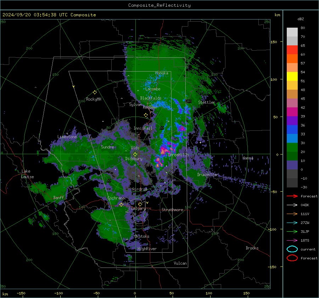Viewport: 319px width, 298px height.
Task: Click the Hanna town label
Action: click(x=248, y=158)
